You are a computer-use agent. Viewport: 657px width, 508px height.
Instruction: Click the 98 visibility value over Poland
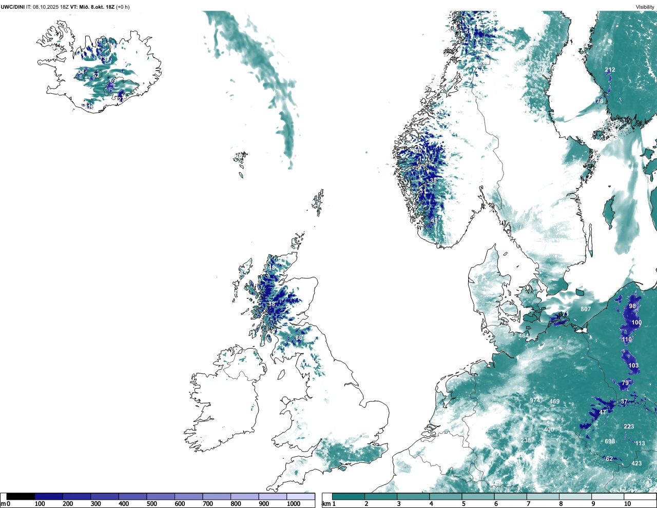(x=632, y=306)
